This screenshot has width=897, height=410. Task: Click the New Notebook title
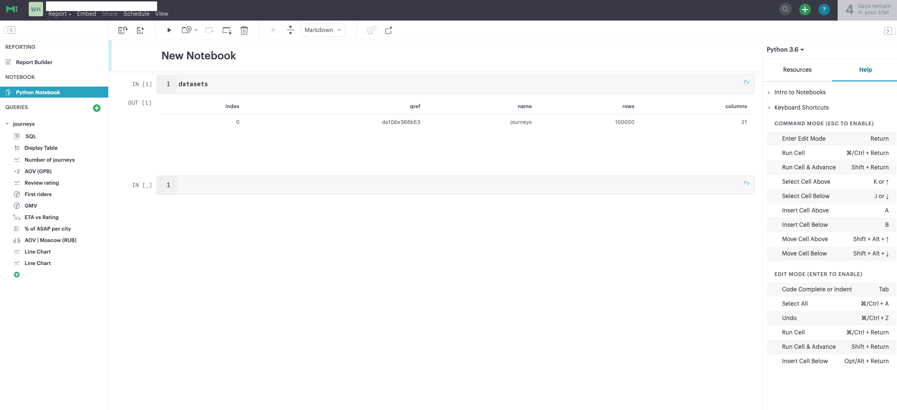pos(199,56)
